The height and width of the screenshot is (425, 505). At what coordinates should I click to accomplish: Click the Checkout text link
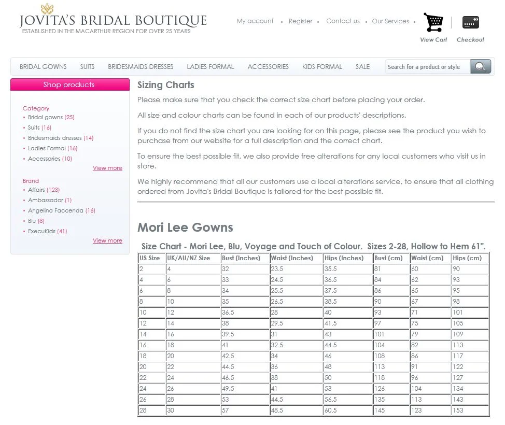(x=470, y=39)
